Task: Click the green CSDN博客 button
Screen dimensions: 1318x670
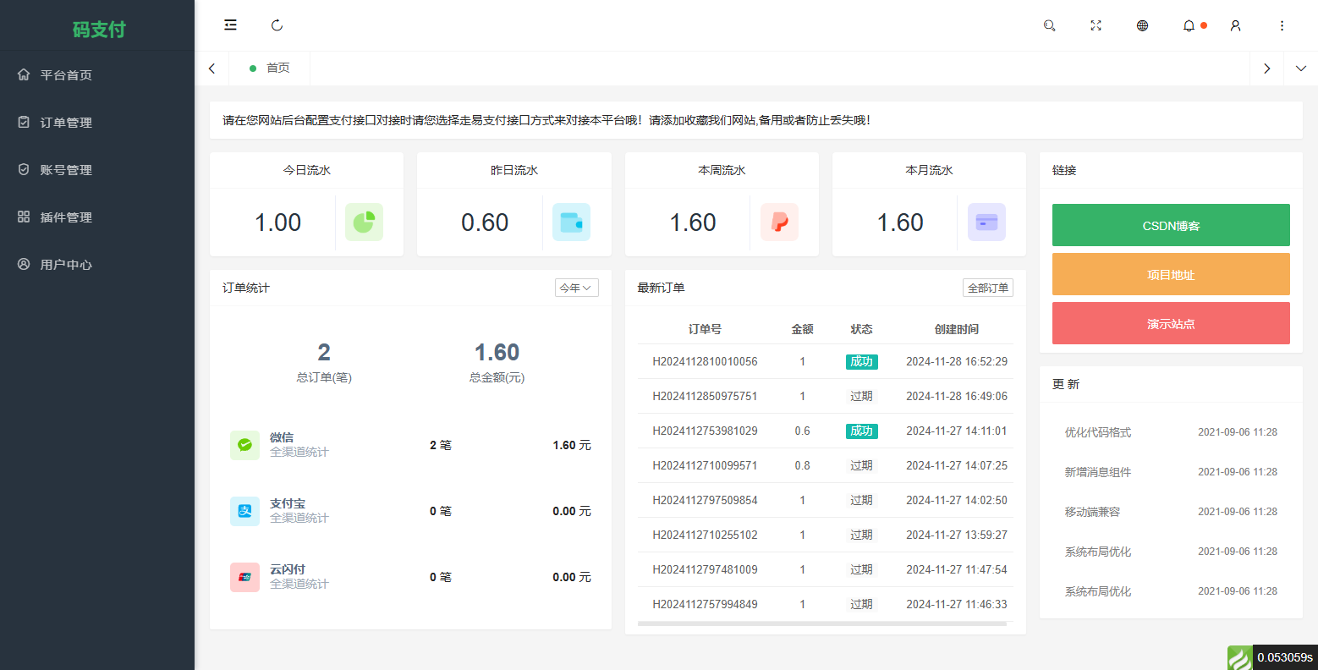Action: pyautogui.click(x=1170, y=225)
